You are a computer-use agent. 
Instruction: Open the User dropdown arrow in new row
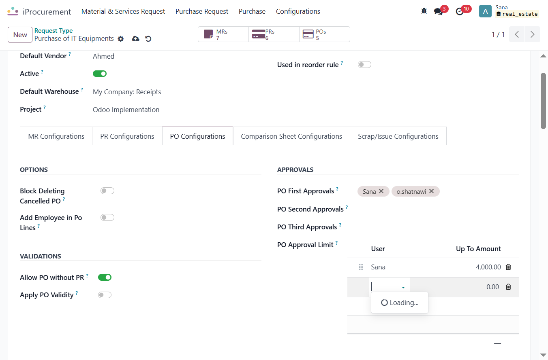403,287
